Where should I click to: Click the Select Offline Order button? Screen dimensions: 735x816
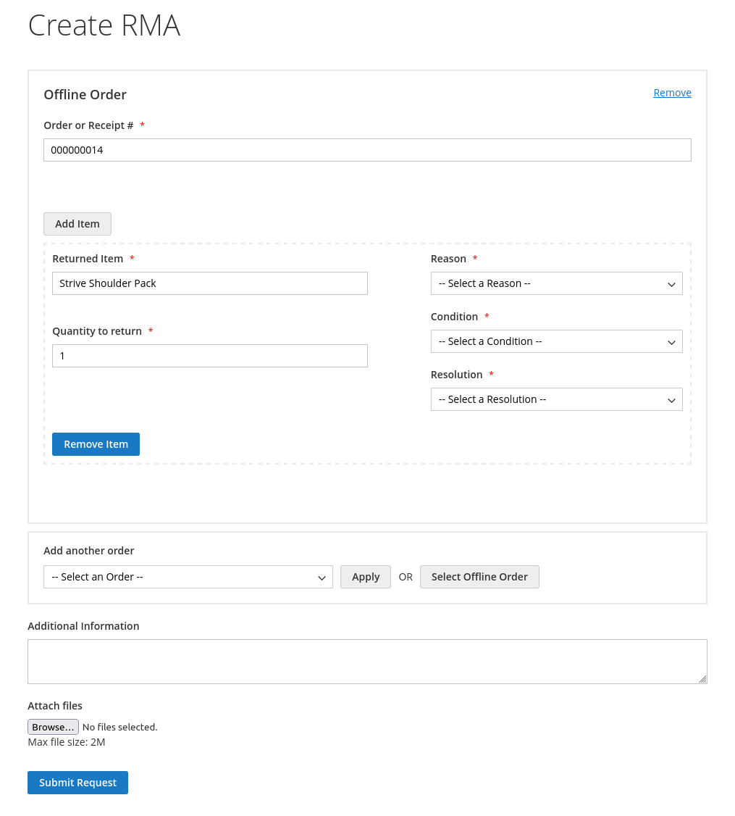[479, 576]
